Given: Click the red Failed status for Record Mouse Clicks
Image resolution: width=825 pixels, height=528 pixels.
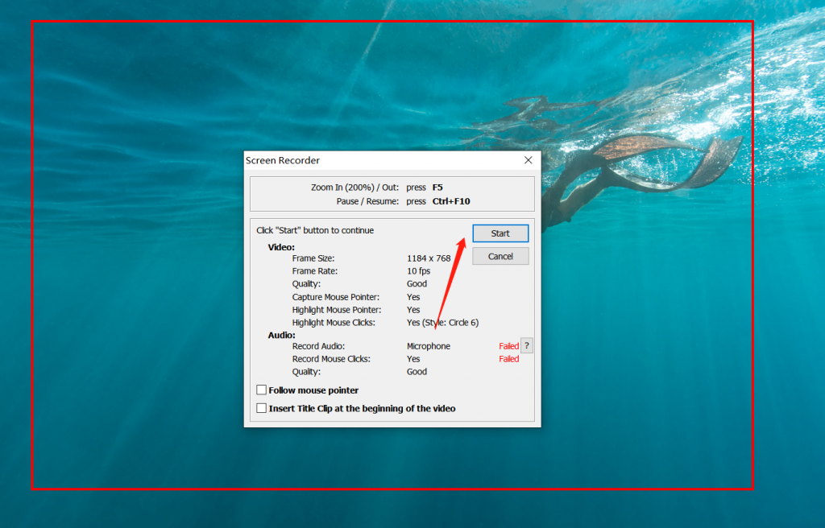Looking at the screenshot, I should click(x=509, y=359).
